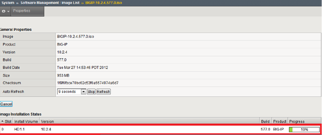
Task: Click the 953 MB size value
Action: point(63,75)
